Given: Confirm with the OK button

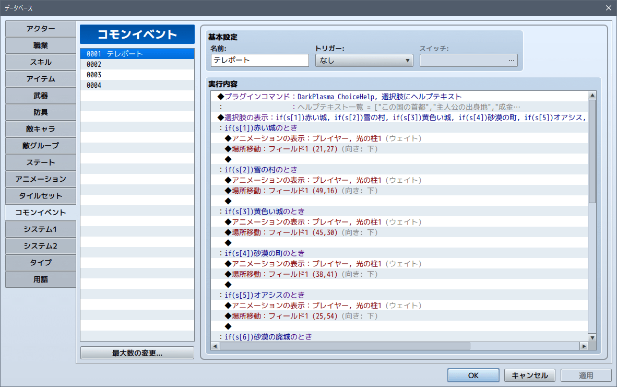Looking at the screenshot, I should (473, 375).
